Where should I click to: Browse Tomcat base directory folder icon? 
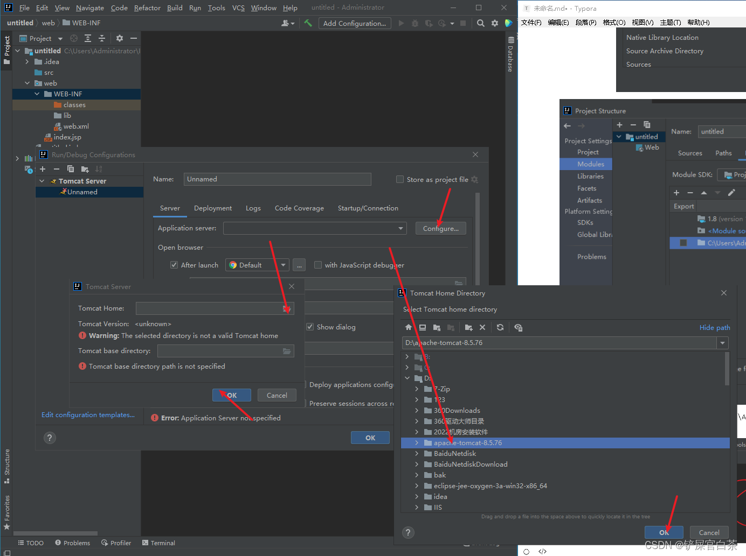287,351
